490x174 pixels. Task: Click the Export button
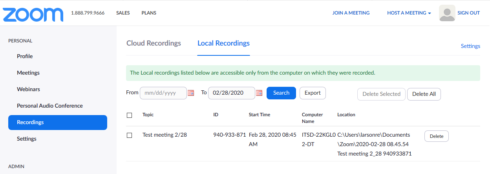click(x=313, y=93)
